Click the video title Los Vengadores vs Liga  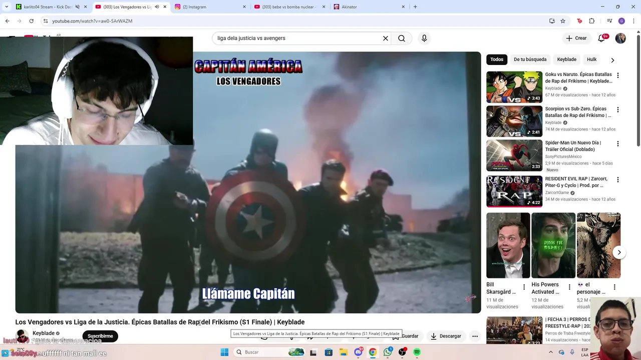pyautogui.click(x=160, y=322)
